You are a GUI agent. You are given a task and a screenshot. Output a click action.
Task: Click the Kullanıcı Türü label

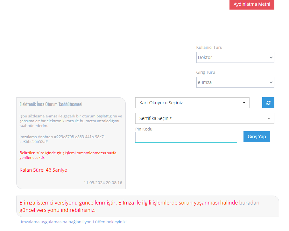point(209,48)
